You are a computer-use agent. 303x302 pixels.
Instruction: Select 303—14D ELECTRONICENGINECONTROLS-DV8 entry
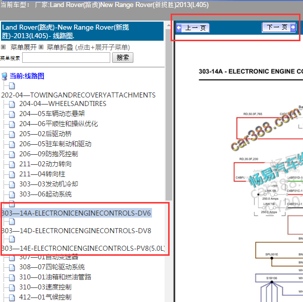pyautogui.click(x=77, y=231)
